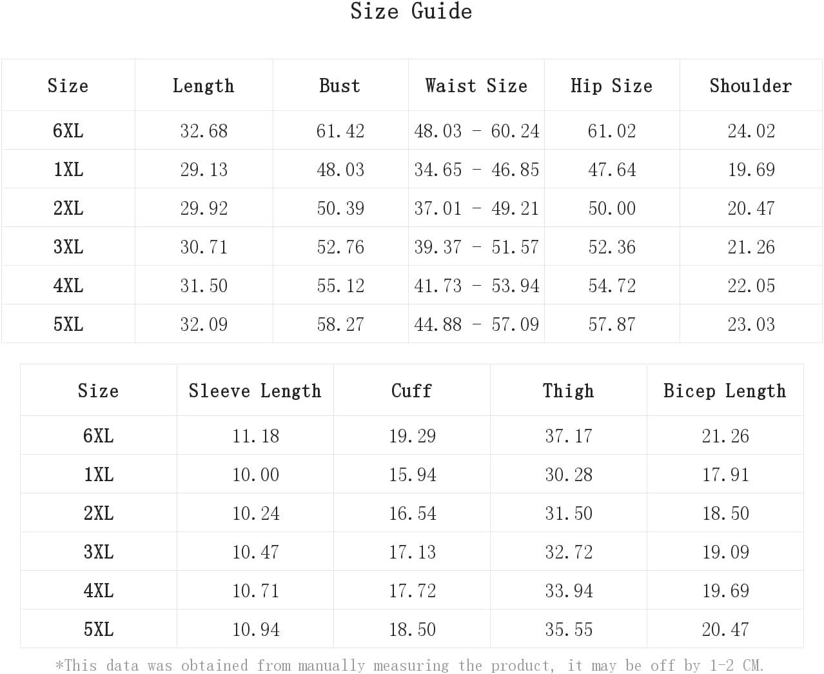This screenshot has height=674, width=824.
Task: Click the Bust column header
Action: click(x=340, y=86)
